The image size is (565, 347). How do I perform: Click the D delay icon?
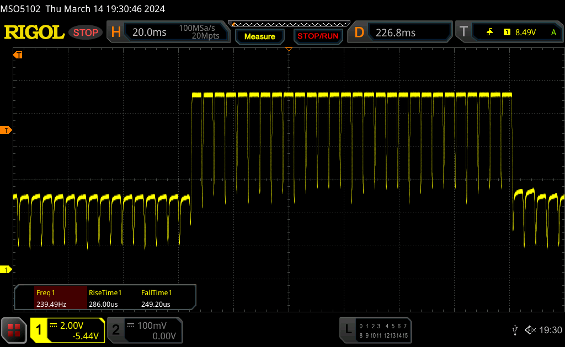[x=359, y=32]
